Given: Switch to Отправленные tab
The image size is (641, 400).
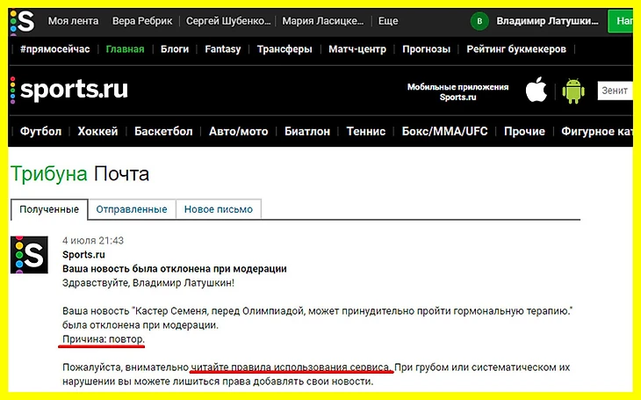Looking at the screenshot, I should pyautogui.click(x=132, y=209).
